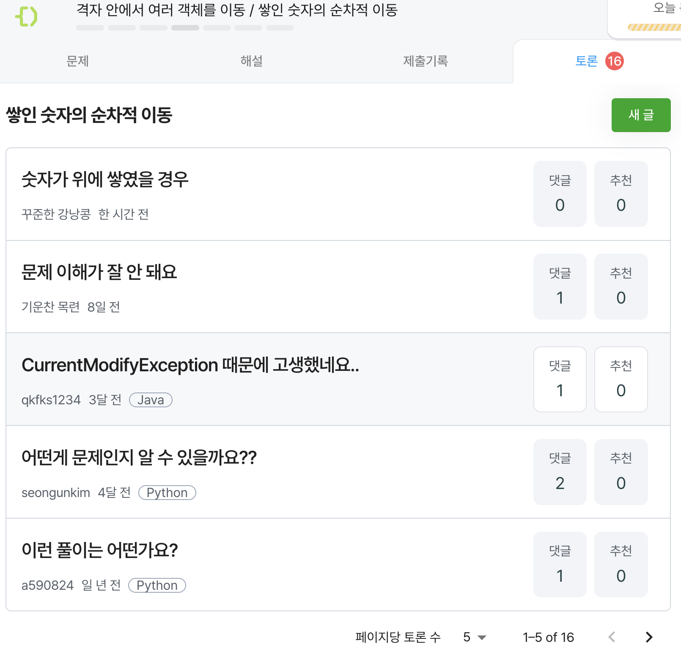Click the red 16 discussion count badge
The height and width of the screenshot is (663, 681).
click(614, 61)
